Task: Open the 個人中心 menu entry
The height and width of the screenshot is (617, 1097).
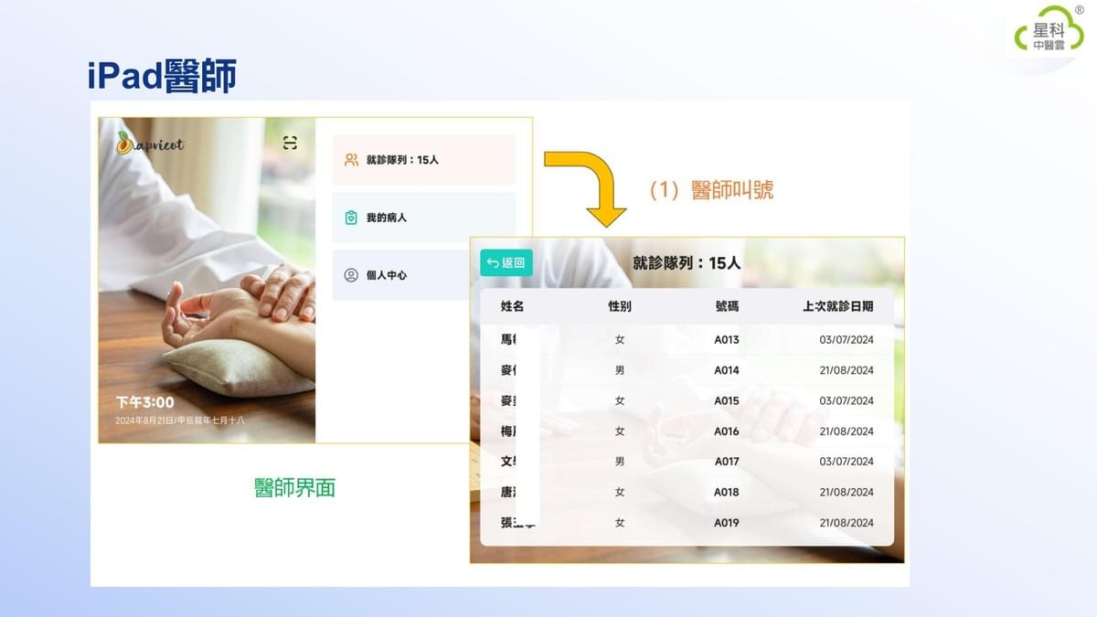Action: (x=401, y=275)
